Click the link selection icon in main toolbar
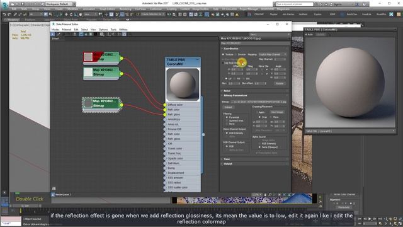This screenshot has height=227, width=403. (x=15, y=15)
